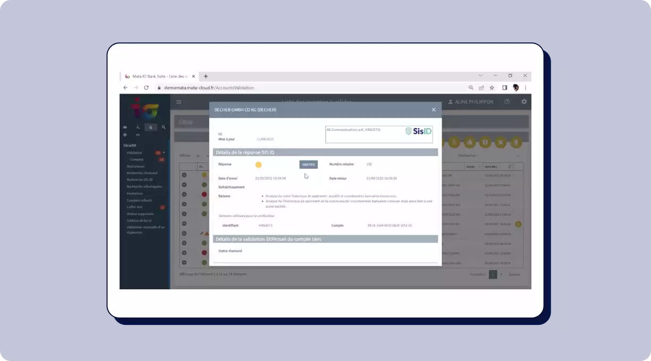Image resolution: width=651 pixels, height=361 pixels.
Task: Click the browser address bar URL
Action: pos(209,88)
